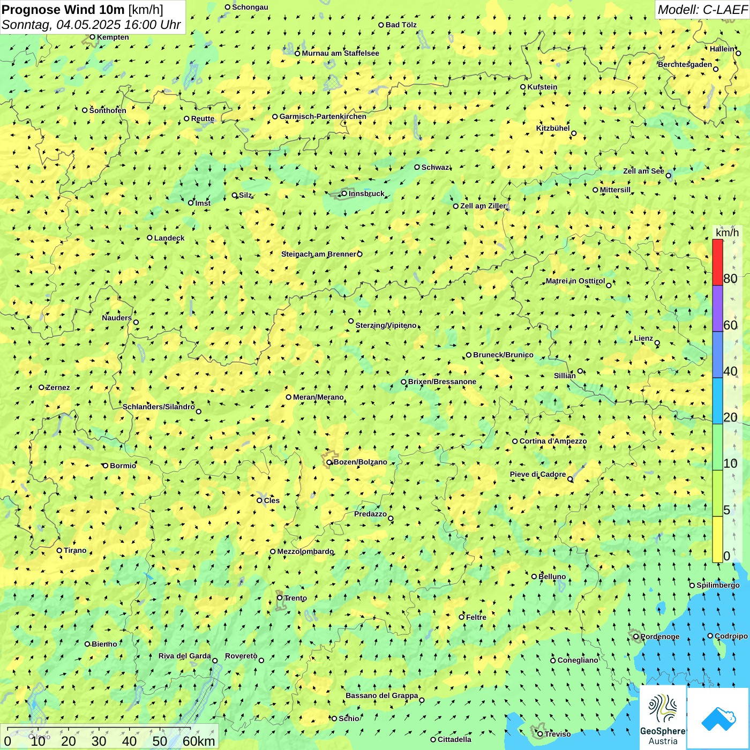Click the 'Mittersill' label

[x=615, y=190]
